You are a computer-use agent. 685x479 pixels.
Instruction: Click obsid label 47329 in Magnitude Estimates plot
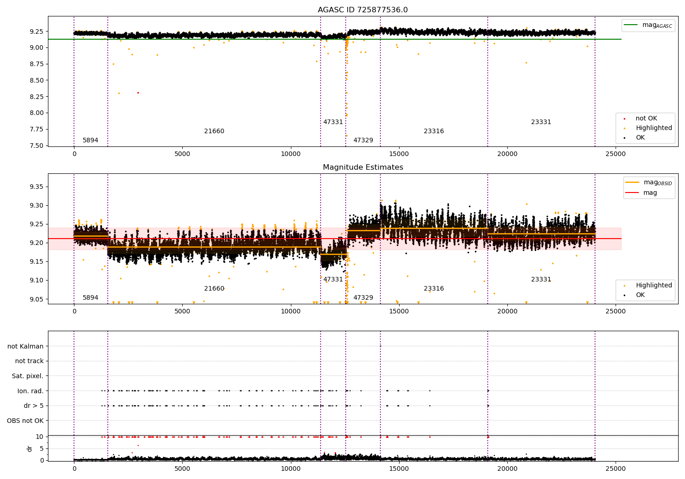363,298
